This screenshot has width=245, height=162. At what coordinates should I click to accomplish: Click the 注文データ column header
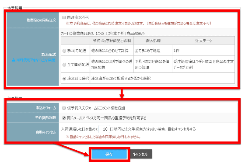click(203, 41)
